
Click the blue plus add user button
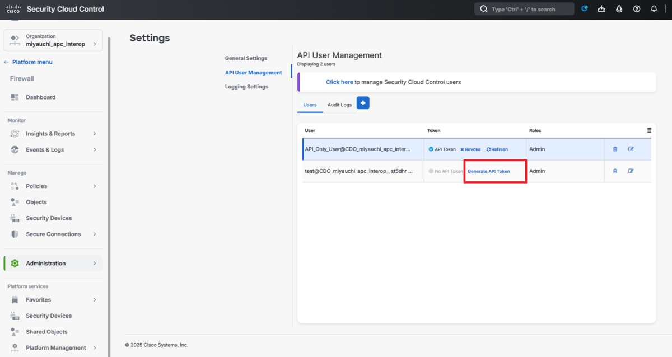[x=363, y=103]
